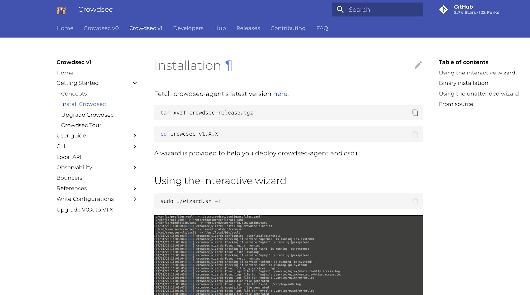Follow the 'here' latest version link
530x295 pixels.
pyautogui.click(x=280, y=94)
